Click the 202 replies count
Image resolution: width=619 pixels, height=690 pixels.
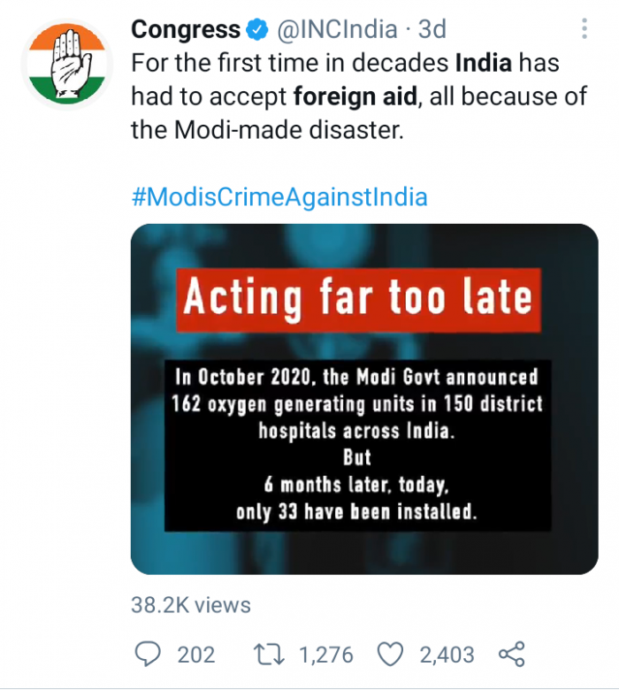(x=196, y=655)
